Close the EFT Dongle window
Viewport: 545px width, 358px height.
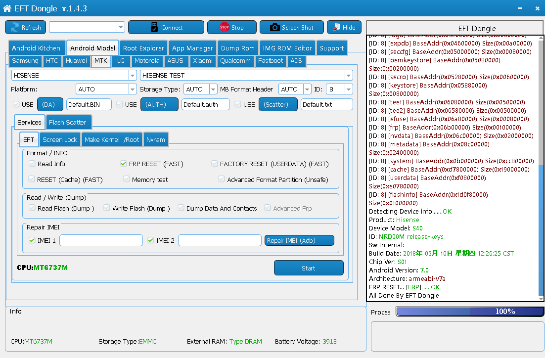coord(537,8)
